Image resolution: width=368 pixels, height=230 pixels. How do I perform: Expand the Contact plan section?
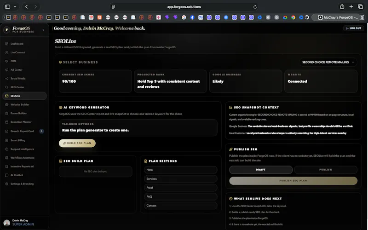click(180, 205)
